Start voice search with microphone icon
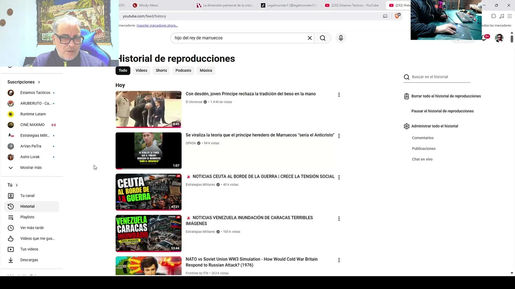515x289 pixels. pos(341,38)
